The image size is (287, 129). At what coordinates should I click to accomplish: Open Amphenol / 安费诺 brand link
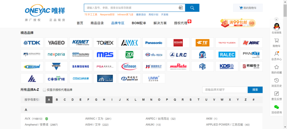(x=41, y=124)
